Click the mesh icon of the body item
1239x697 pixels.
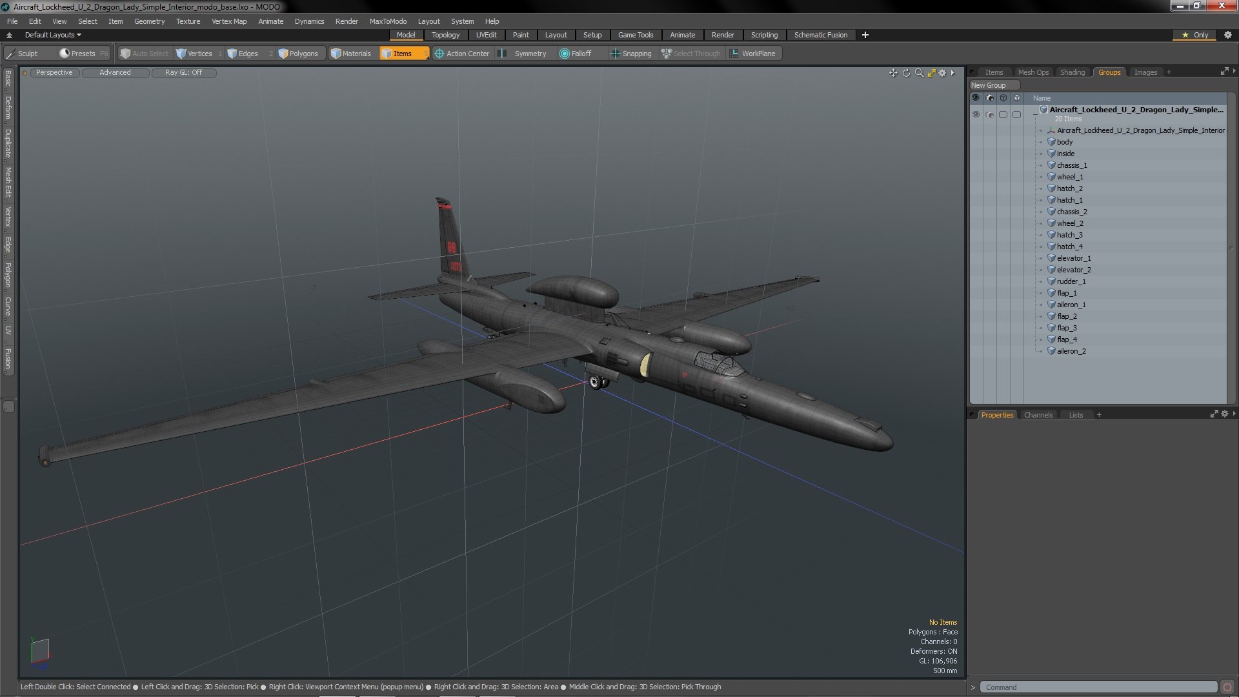click(1051, 142)
